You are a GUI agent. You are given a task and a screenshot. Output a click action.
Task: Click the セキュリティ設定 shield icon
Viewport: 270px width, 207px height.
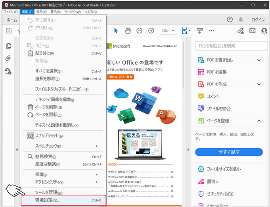click(201, 194)
